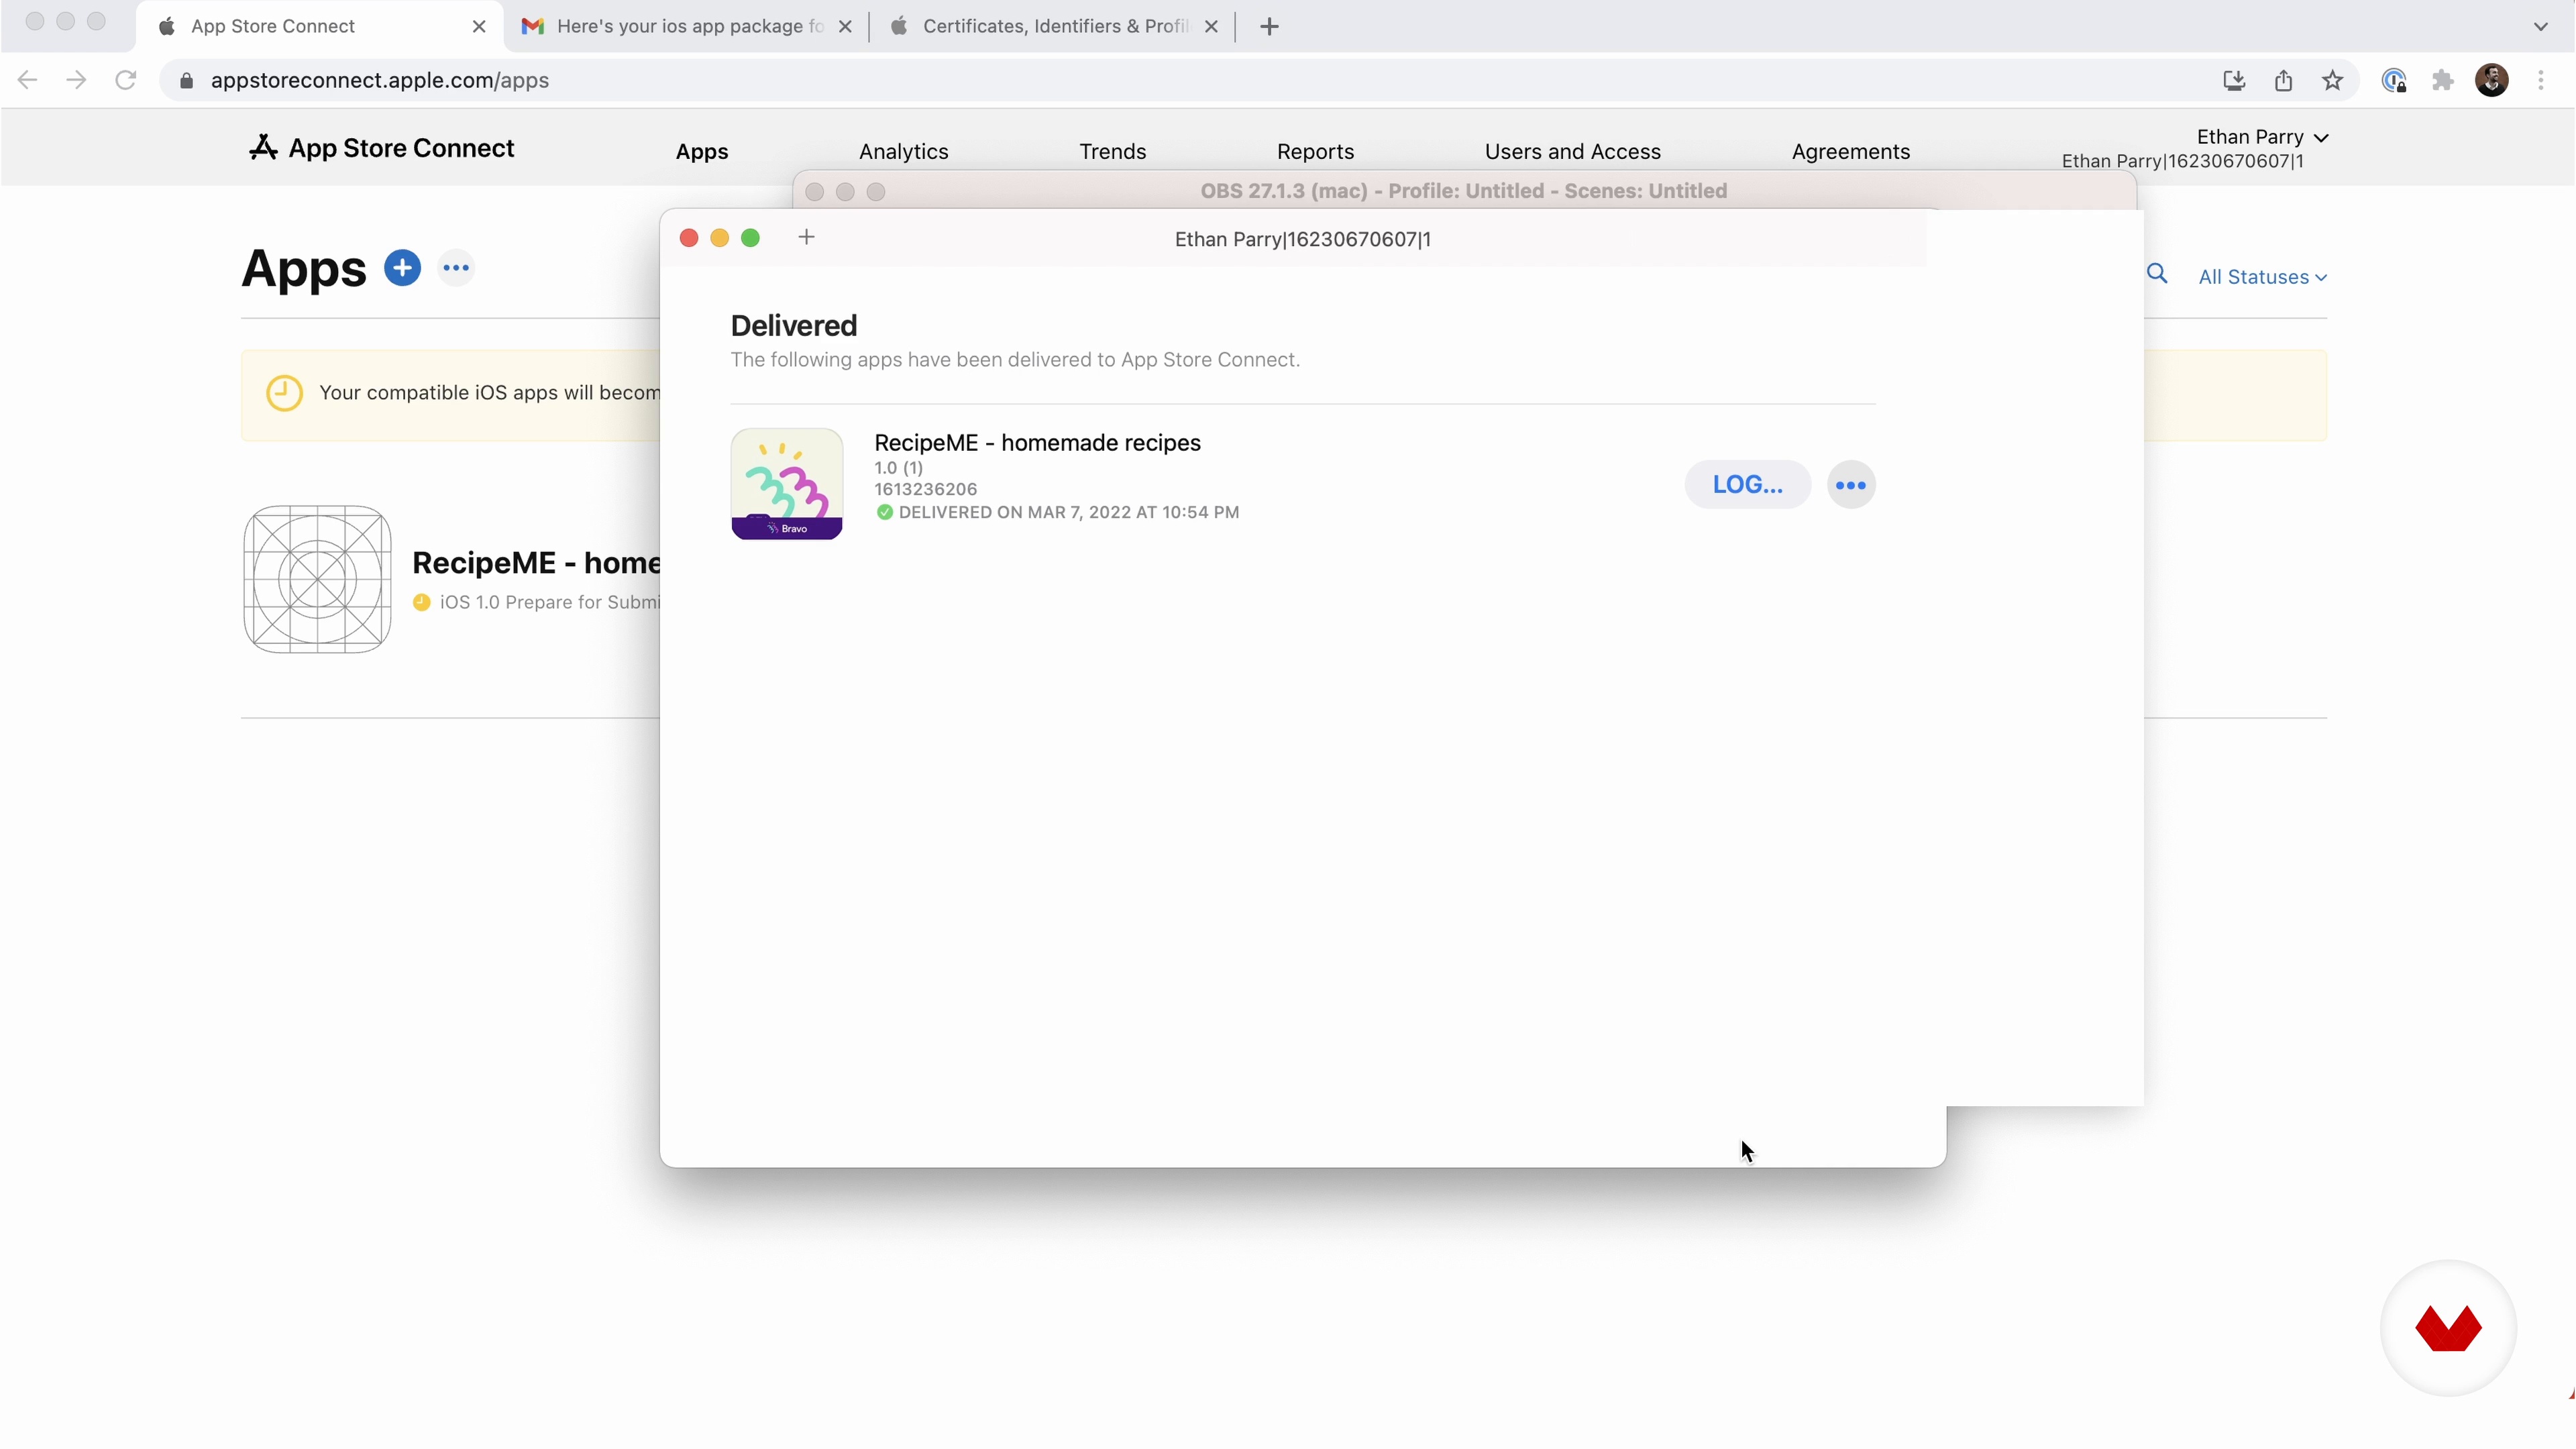The width and height of the screenshot is (2576, 1449).
Task: Click delivered on Mar 7, 2022 status text
Action: pos(1068,512)
